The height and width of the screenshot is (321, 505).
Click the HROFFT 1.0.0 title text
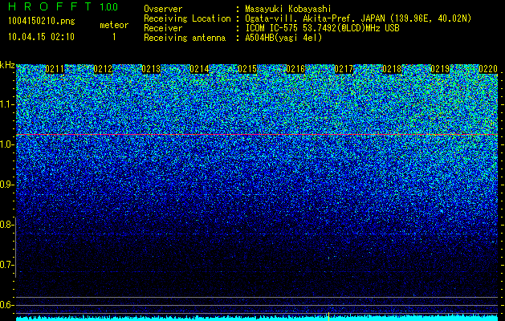pos(63,6)
